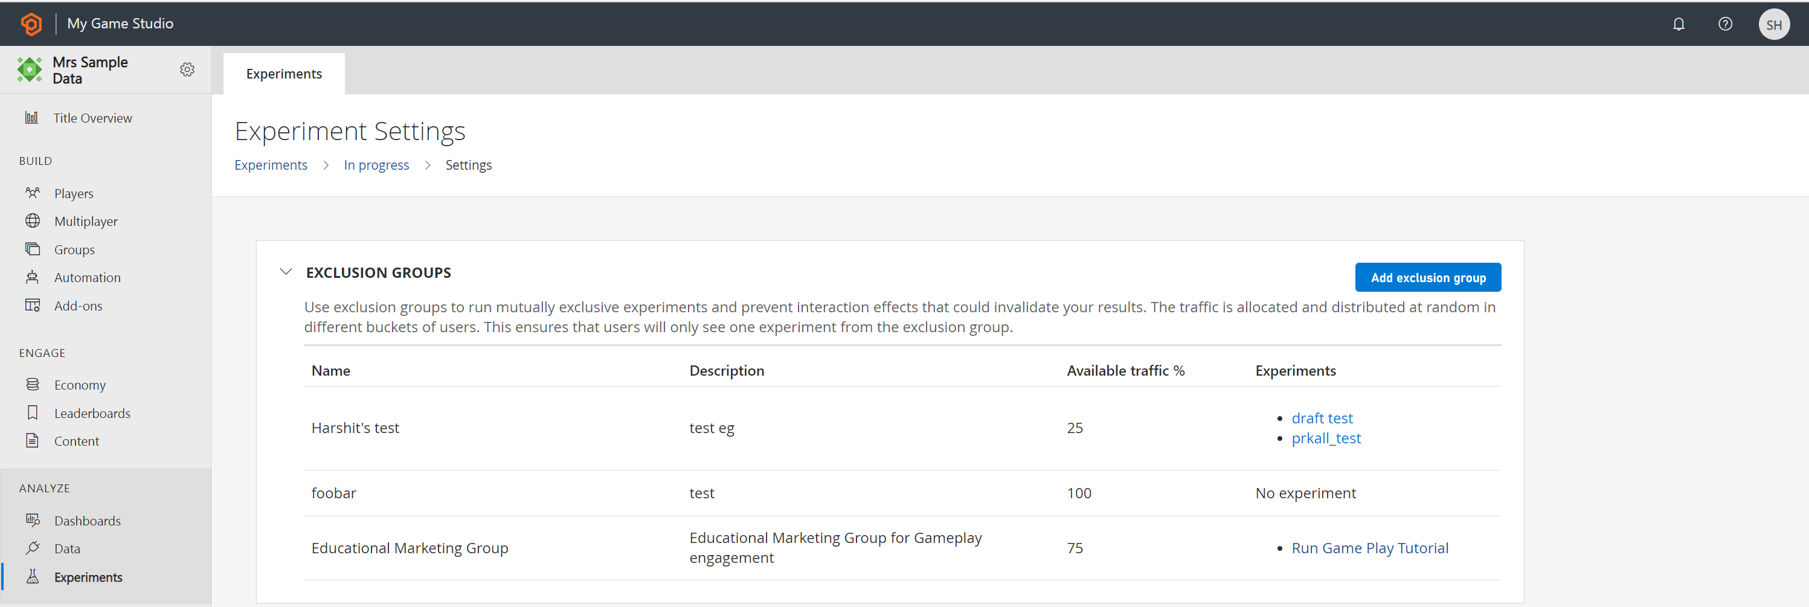Select the Harshit's test row name
1809x607 pixels.
[x=355, y=428]
